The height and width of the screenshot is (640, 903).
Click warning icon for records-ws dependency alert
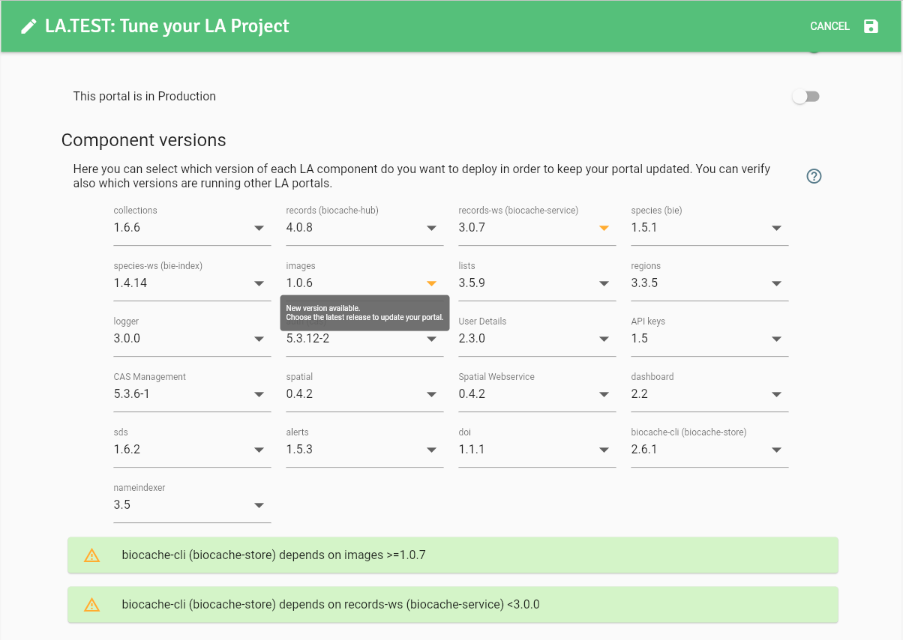coord(91,604)
